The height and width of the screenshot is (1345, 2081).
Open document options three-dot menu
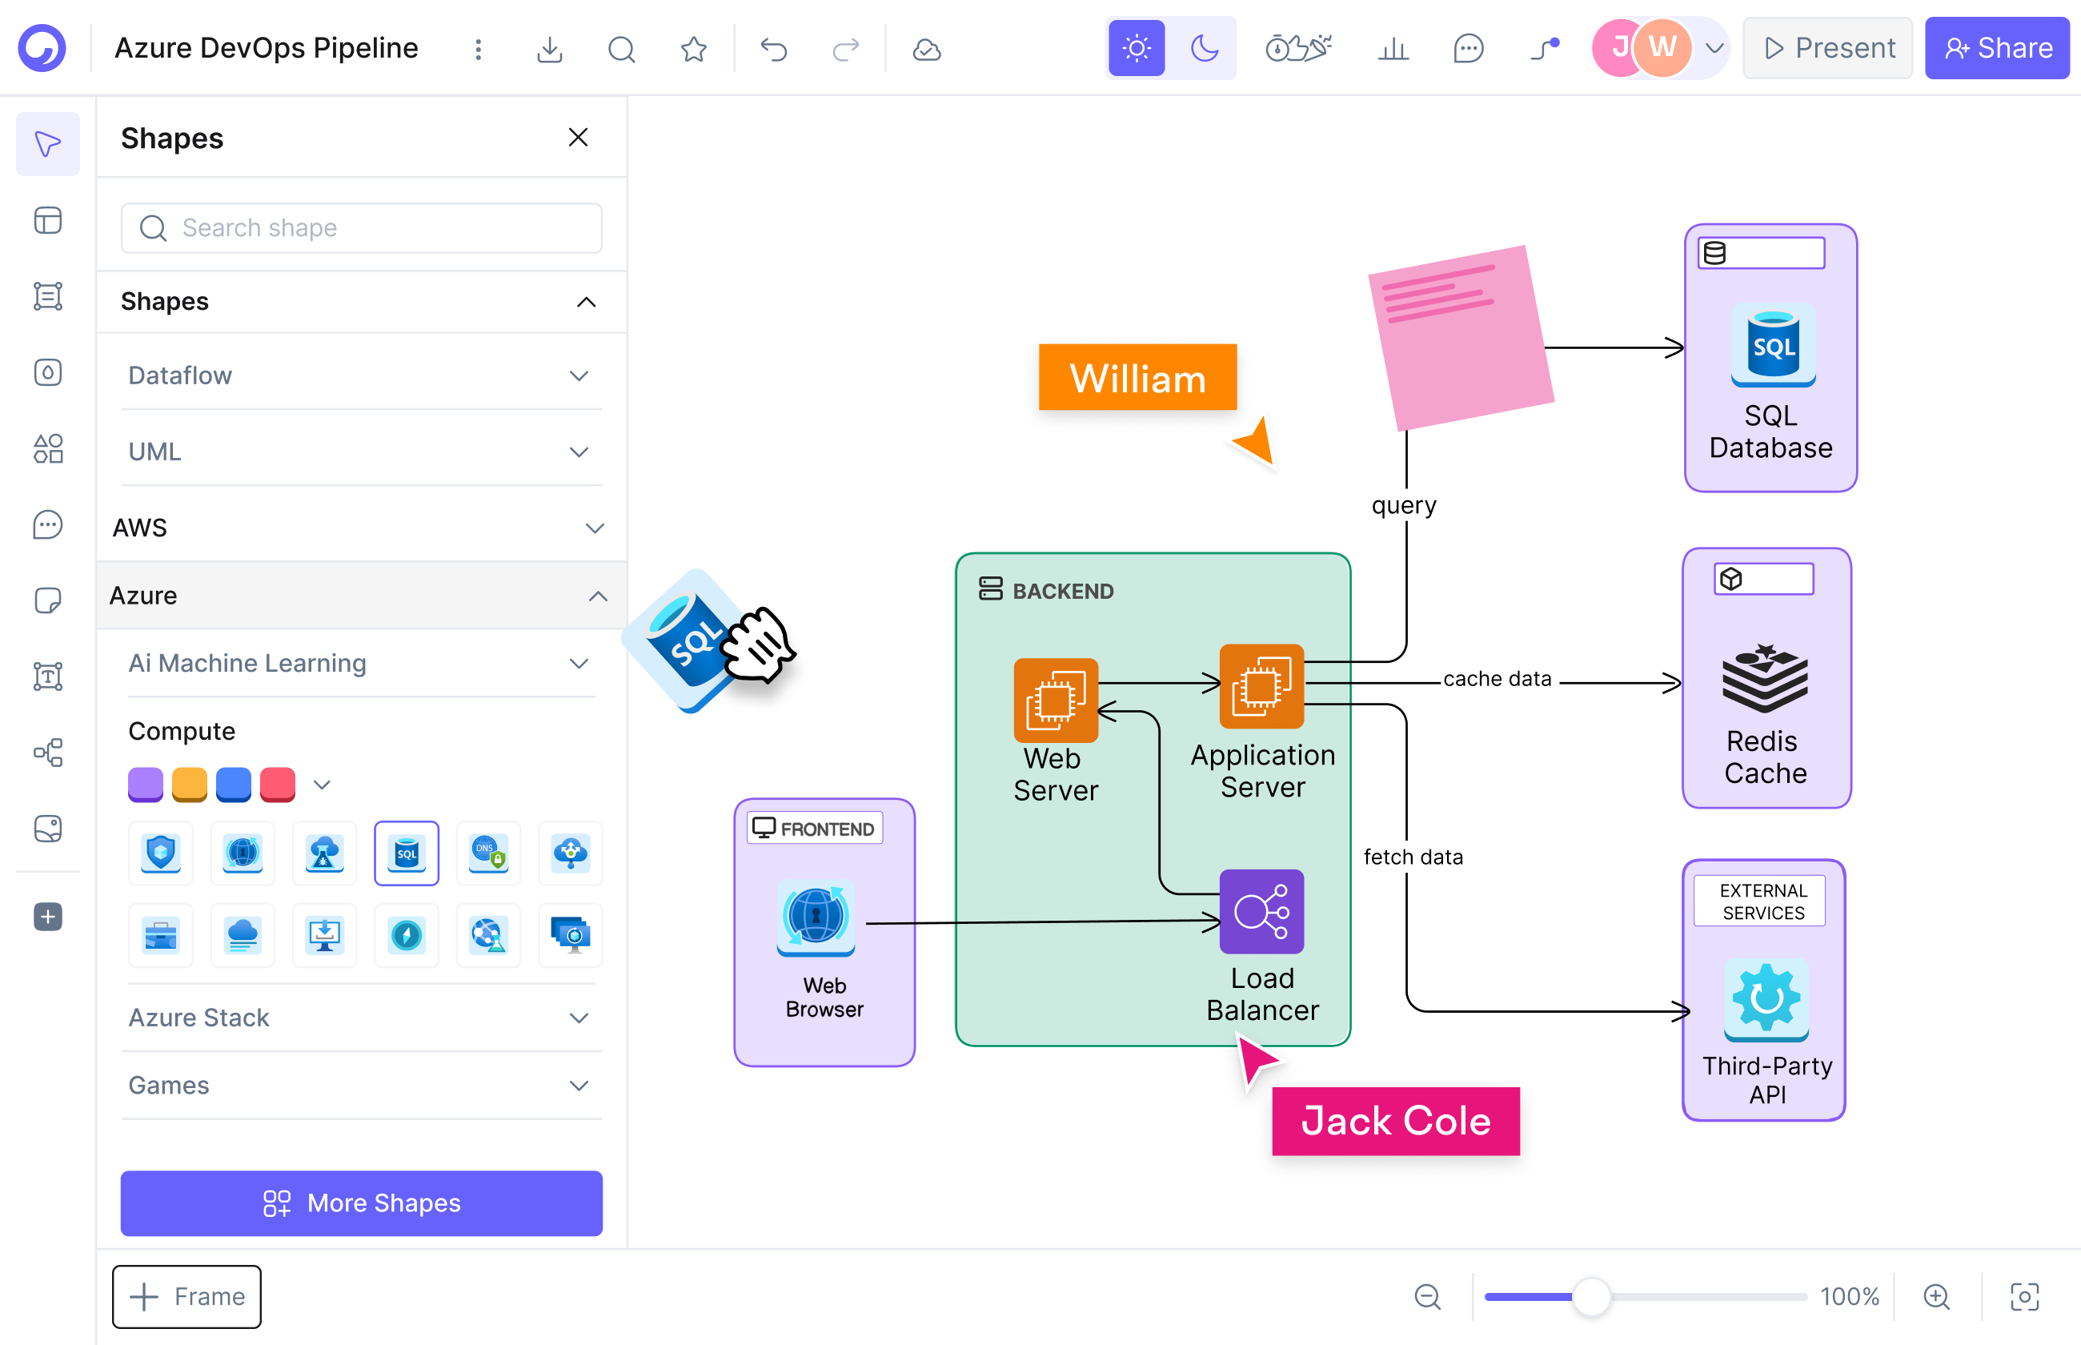click(x=478, y=49)
